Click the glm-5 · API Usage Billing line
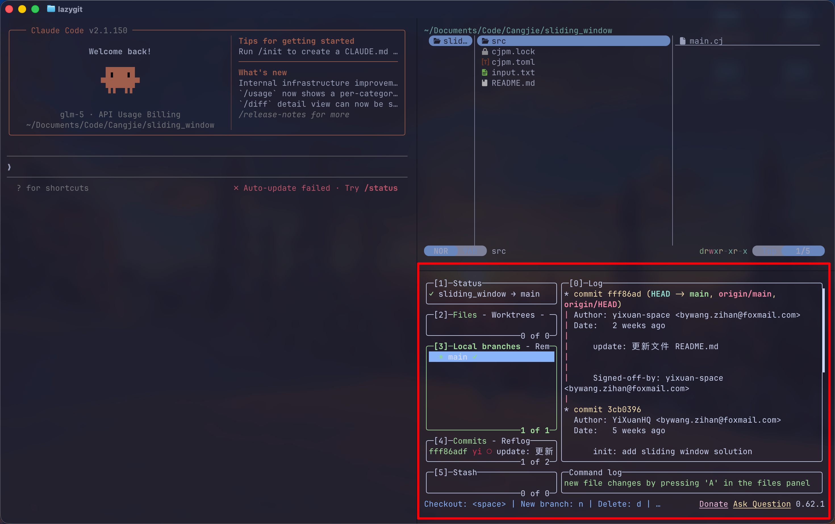835x524 pixels. coord(120,114)
